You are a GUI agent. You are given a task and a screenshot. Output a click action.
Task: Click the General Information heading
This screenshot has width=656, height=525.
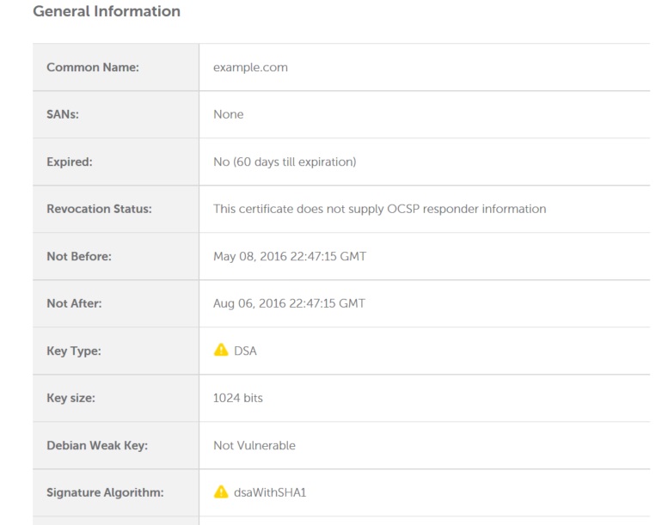(107, 11)
